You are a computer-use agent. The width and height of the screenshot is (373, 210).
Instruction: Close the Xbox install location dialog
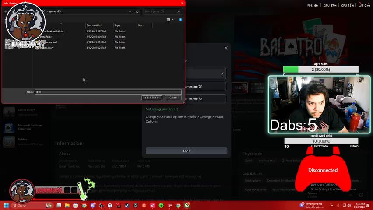[226, 48]
